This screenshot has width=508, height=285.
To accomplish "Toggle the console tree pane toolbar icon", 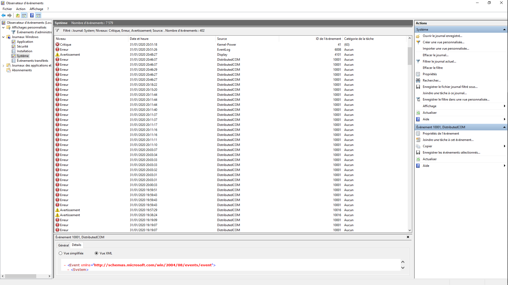I will [x=24, y=15].
